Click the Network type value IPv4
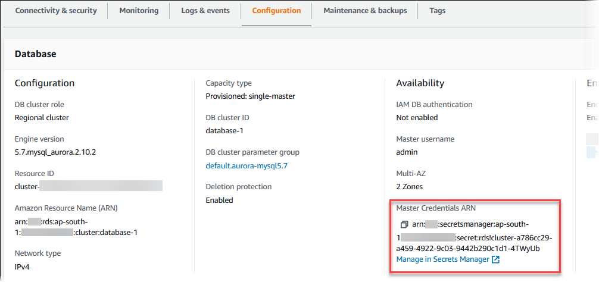The image size is (599, 282). point(23,267)
